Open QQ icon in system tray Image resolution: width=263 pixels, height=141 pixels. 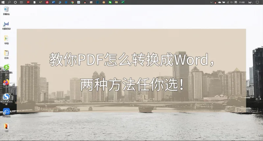[215, 2]
